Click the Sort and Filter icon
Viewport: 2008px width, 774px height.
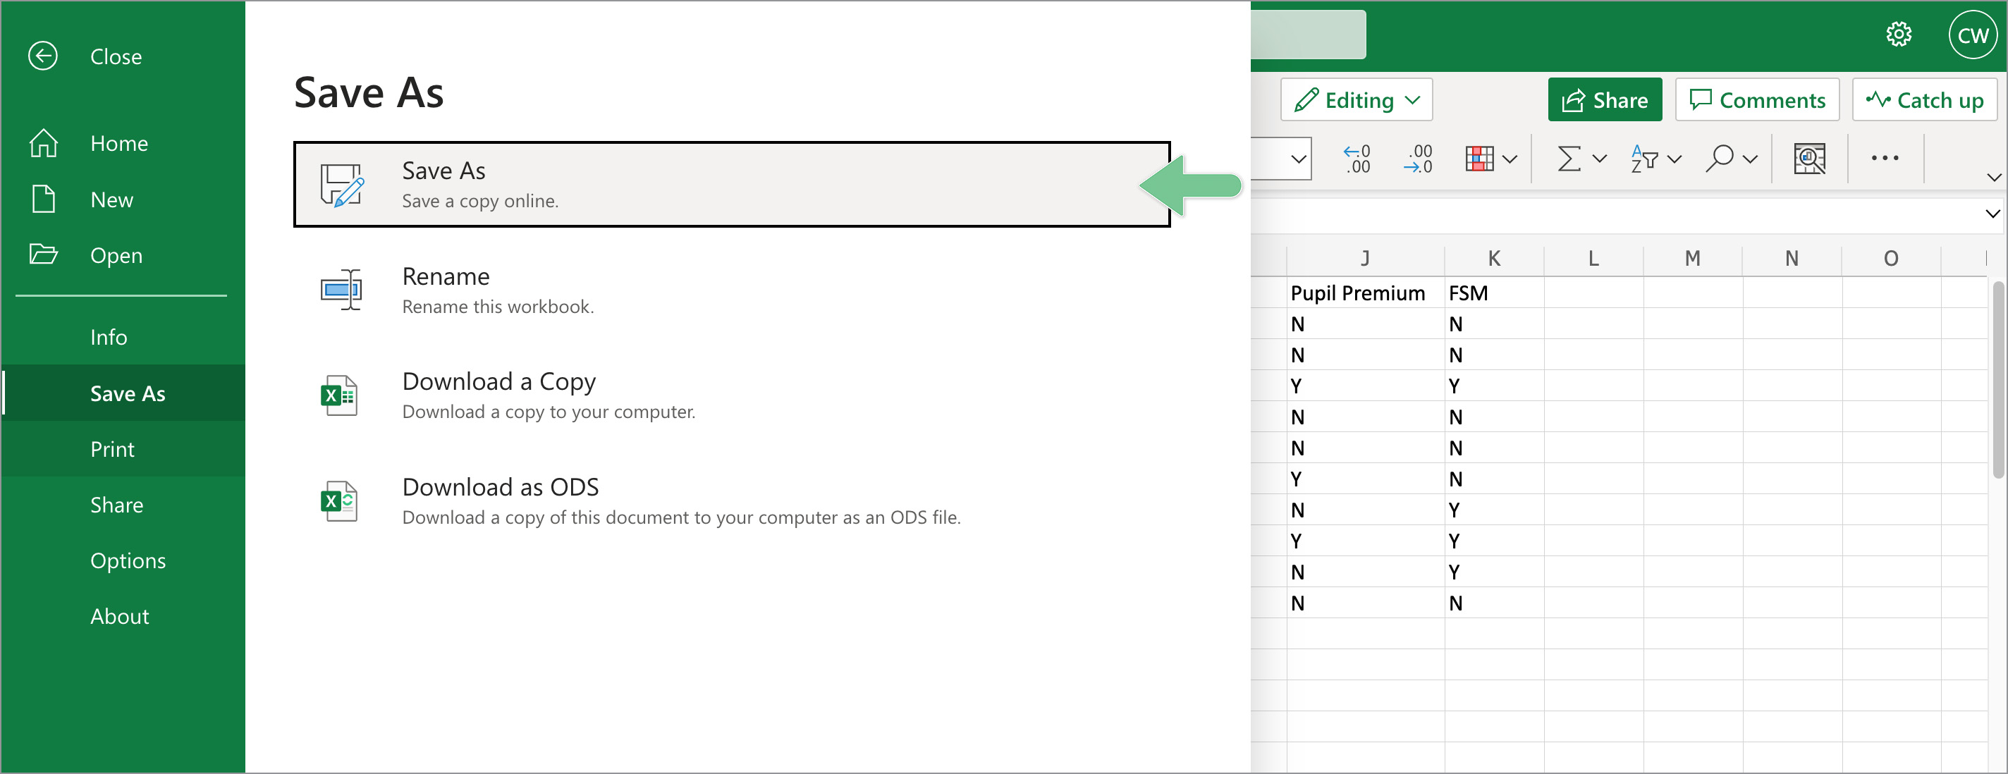click(1644, 159)
